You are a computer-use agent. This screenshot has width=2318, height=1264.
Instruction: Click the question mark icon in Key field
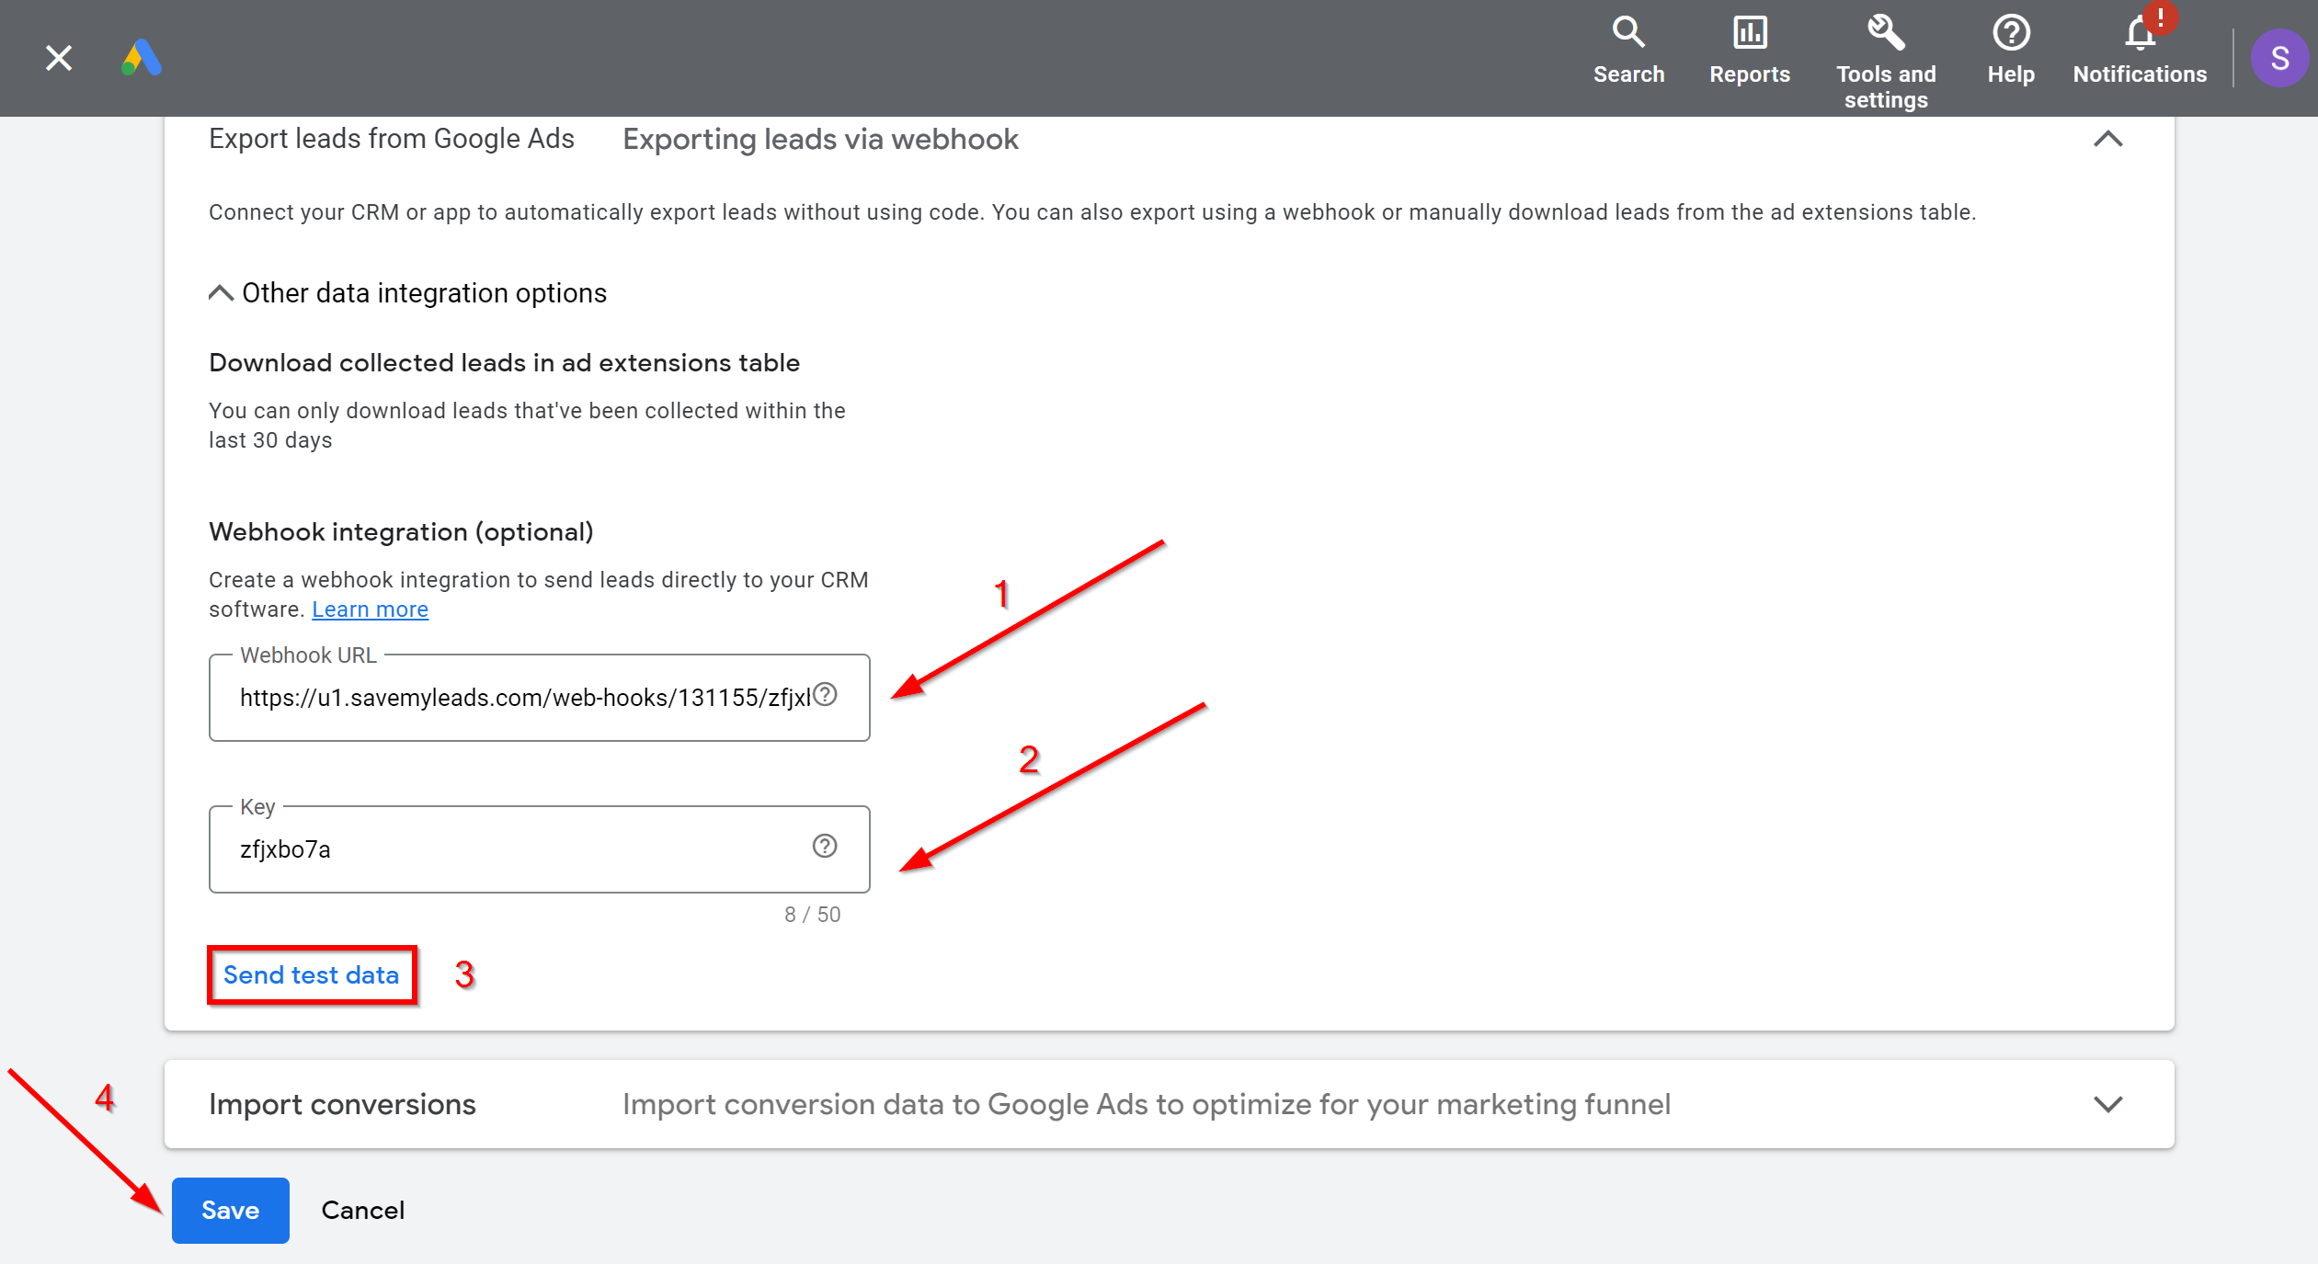(825, 845)
